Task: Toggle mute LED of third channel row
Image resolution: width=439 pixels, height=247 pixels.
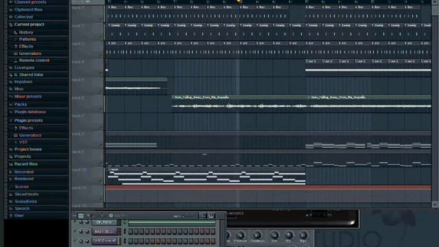Action: [75, 241]
